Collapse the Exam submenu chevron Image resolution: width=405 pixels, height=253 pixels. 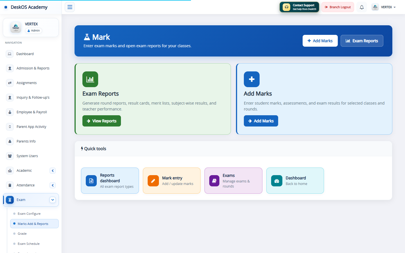click(53, 200)
